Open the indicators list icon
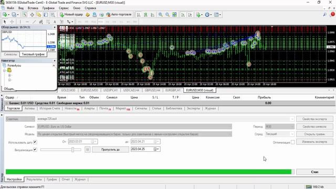The image size is (336, 189). pos(198,15)
